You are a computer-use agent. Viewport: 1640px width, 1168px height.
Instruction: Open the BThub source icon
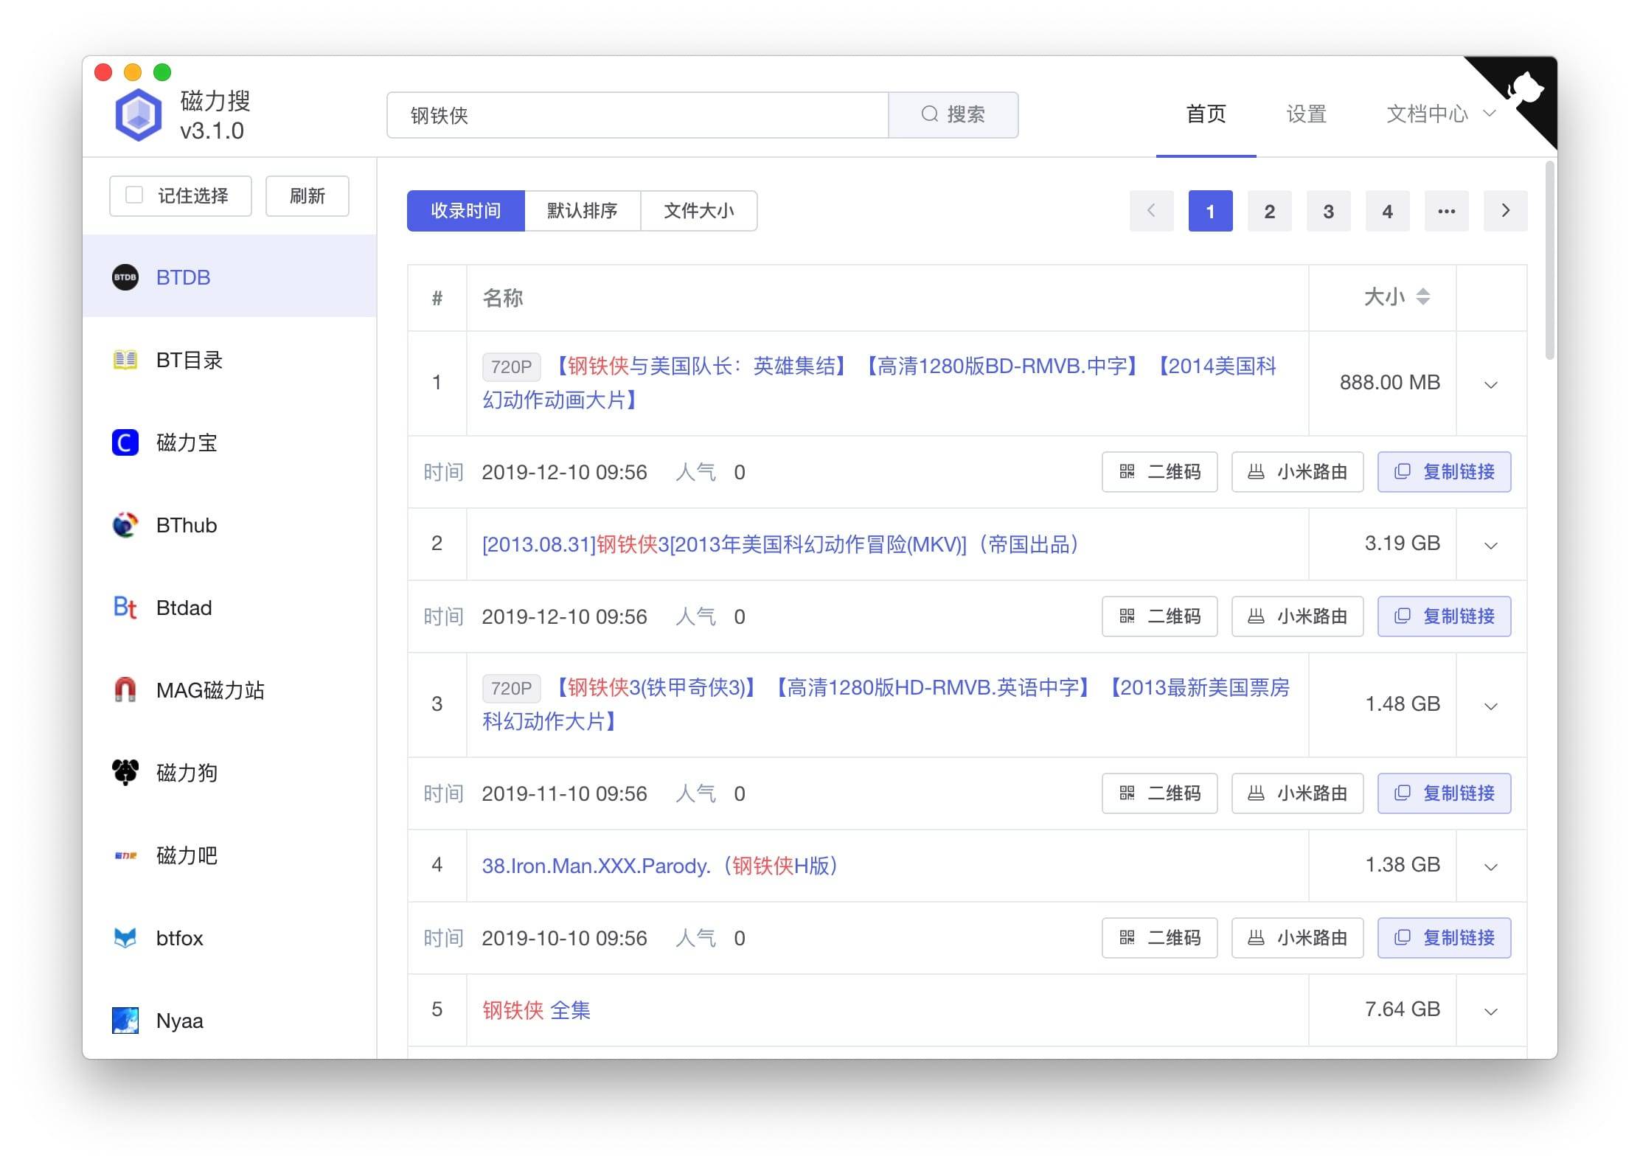125,525
